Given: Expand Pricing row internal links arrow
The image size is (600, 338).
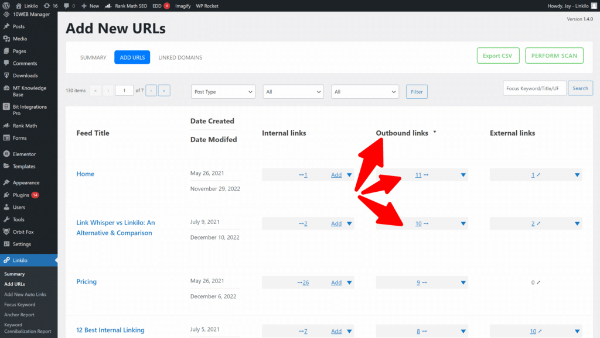Looking at the screenshot, I should (x=349, y=282).
